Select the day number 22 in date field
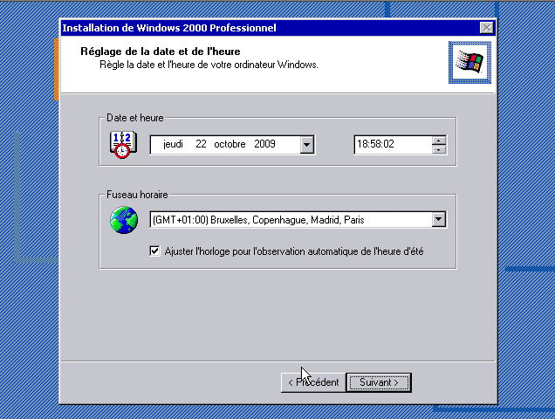The image size is (555, 419). coord(201,144)
